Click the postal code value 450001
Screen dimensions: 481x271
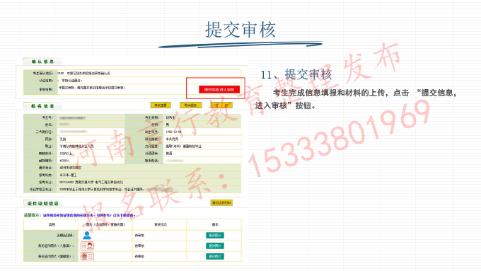(x=64, y=161)
